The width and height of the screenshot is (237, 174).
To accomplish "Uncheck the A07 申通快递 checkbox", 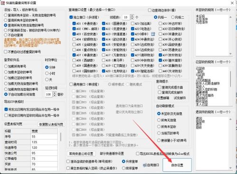I will click(x=74, y=55).
